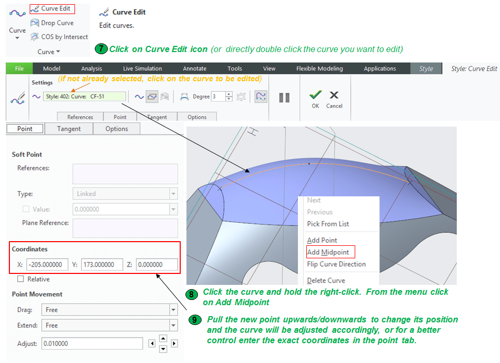The width and height of the screenshot is (500, 363).
Task: Click the X coordinate input field
Action: (47, 265)
